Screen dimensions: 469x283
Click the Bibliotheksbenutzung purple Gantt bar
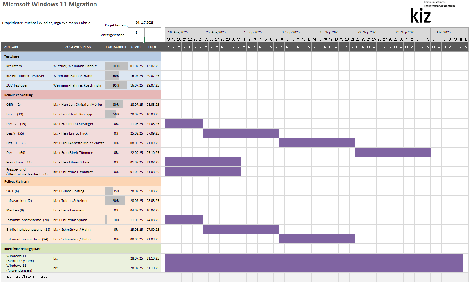click(241, 229)
